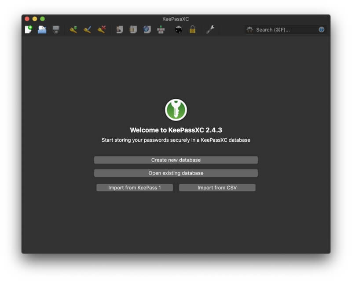The image size is (352, 282).
Task: Click the search options icon left of the Search field
Action: tap(249, 29)
